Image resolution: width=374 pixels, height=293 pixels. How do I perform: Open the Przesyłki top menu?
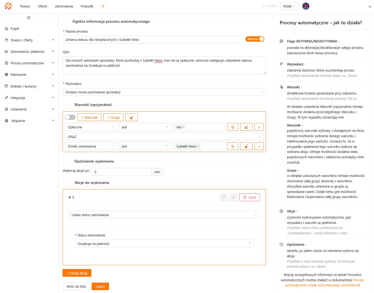tap(87, 6)
